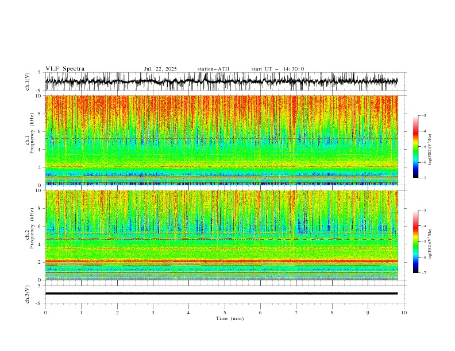This screenshot has width=455, height=351.
Task: Click the "1" tick on the time axis
Action: point(81,313)
